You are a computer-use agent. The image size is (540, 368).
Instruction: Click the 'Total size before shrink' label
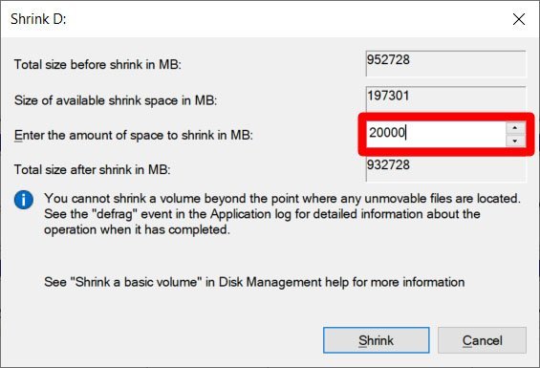click(x=97, y=65)
